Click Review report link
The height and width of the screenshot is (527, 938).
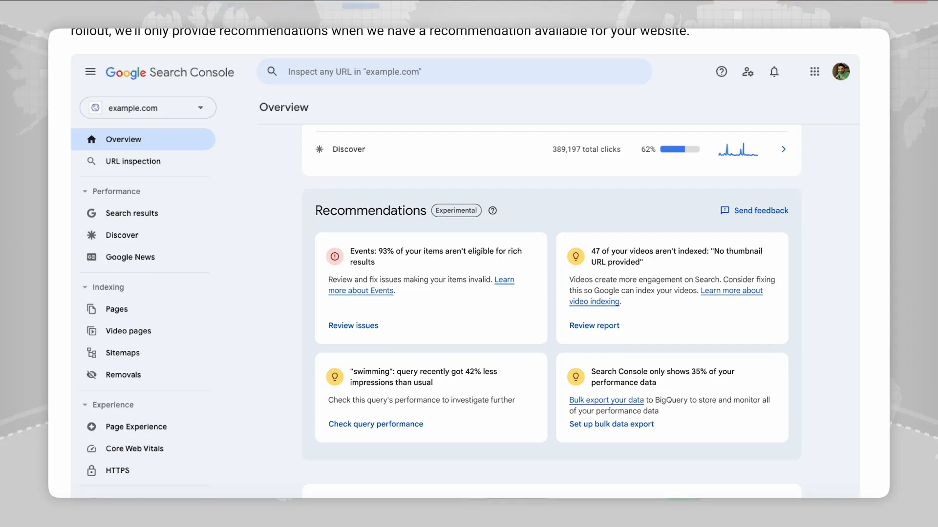coord(594,325)
